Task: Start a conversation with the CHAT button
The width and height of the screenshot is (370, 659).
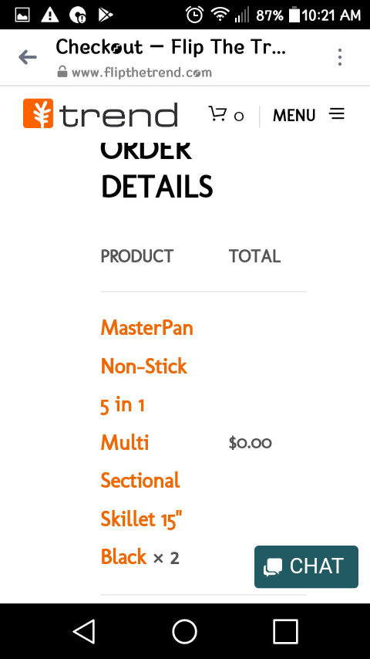Action: click(x=306, y=566)
